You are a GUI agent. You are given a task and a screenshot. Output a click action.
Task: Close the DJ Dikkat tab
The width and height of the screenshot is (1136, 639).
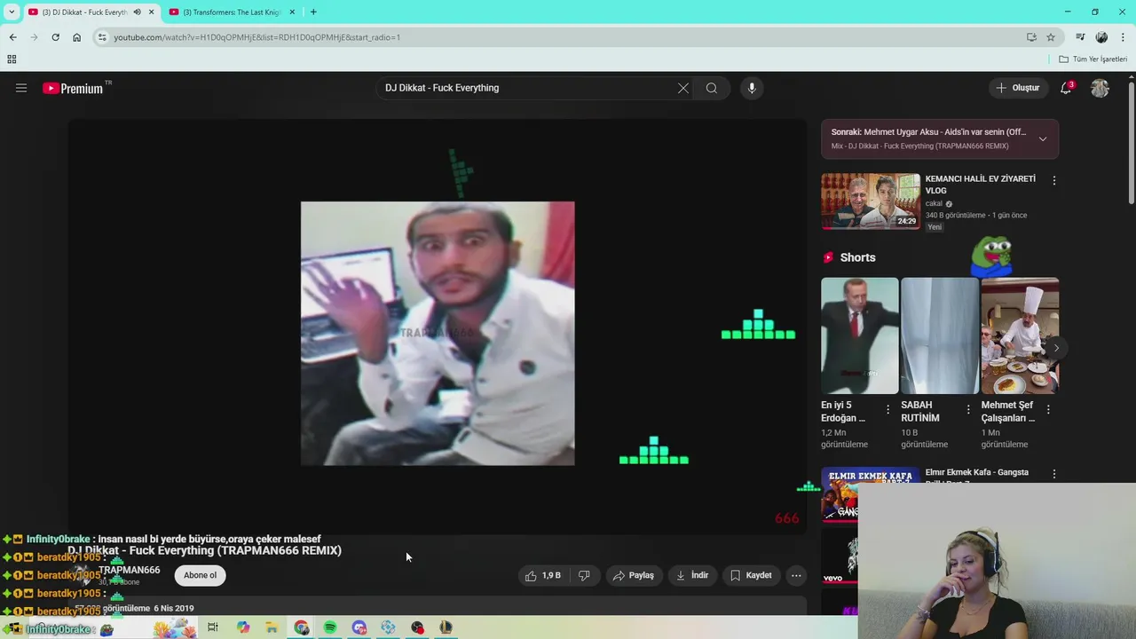pos(151,12)
